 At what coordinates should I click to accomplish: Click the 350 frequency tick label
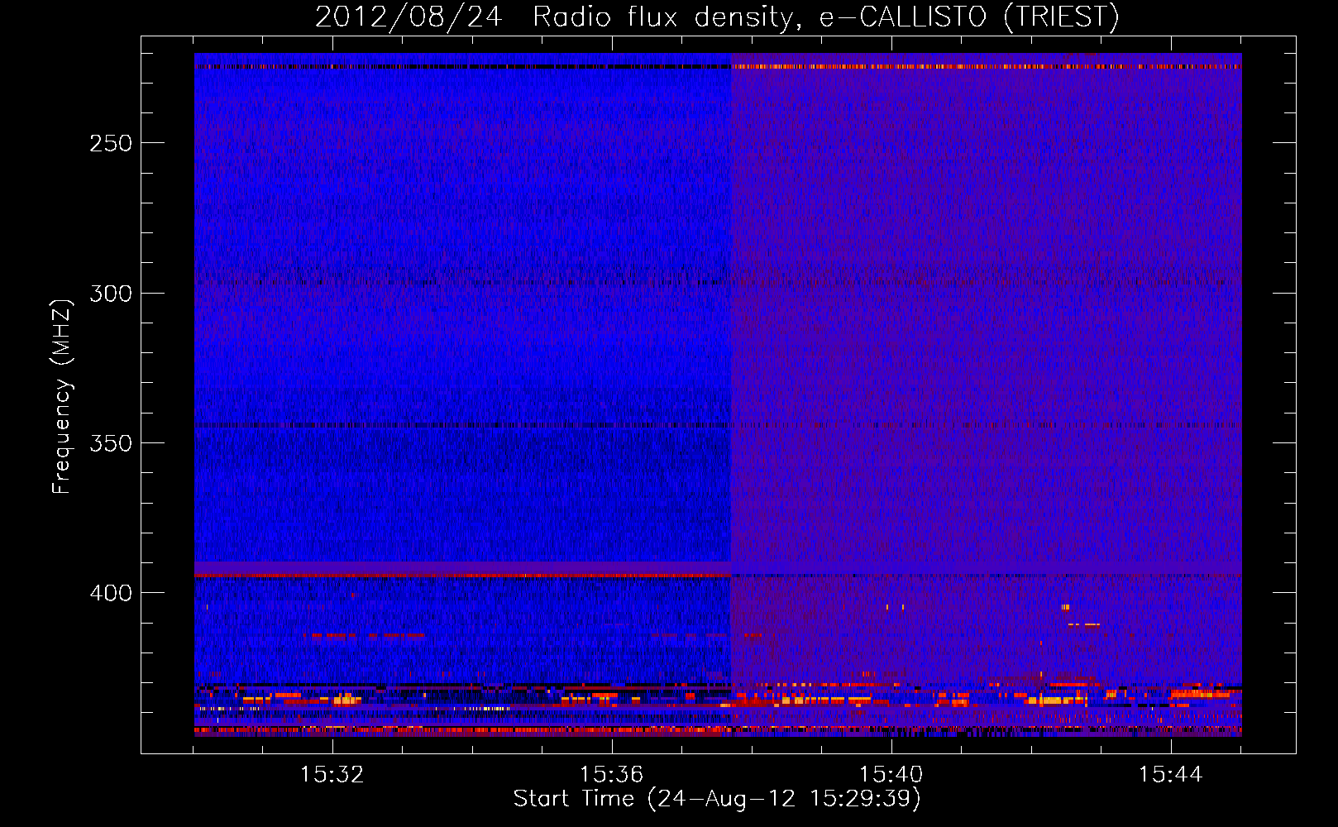[111, 443]
